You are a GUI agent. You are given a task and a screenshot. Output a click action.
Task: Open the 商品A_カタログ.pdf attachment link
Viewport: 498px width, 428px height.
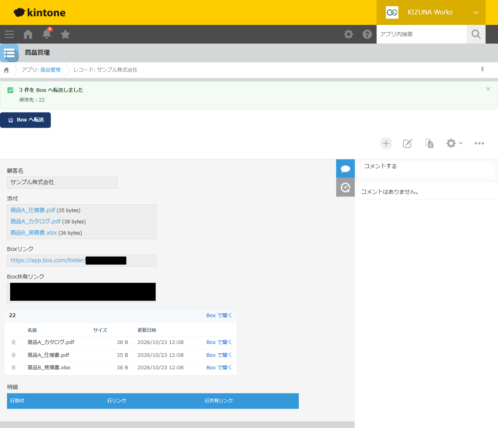[x=35, y=221]
